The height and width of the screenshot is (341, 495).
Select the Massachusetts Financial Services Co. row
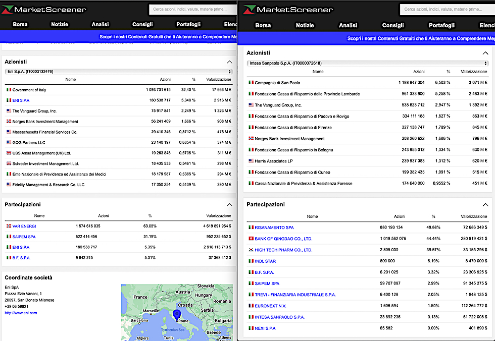pyautogui.click(x=119, y=132)
